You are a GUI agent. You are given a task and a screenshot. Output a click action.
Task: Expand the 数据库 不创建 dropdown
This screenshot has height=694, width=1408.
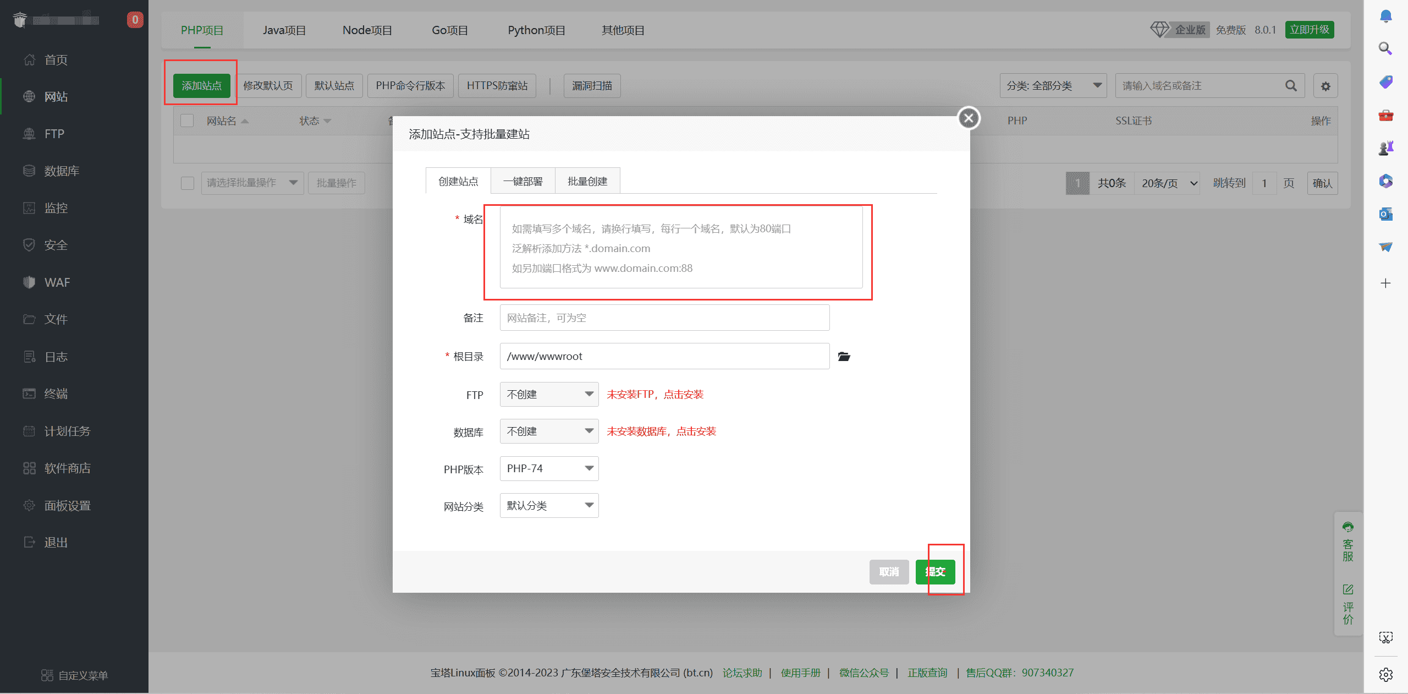(549, 431)
